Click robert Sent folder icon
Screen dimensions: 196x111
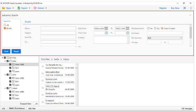[x=13, y=95]
